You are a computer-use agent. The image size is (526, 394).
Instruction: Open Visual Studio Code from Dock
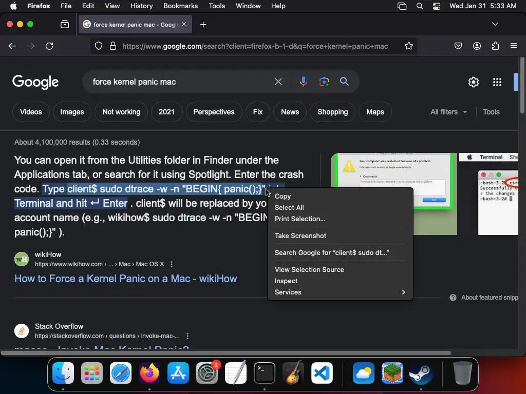point(322,373)
